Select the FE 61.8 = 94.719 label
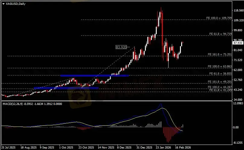 tap(220, 34)
